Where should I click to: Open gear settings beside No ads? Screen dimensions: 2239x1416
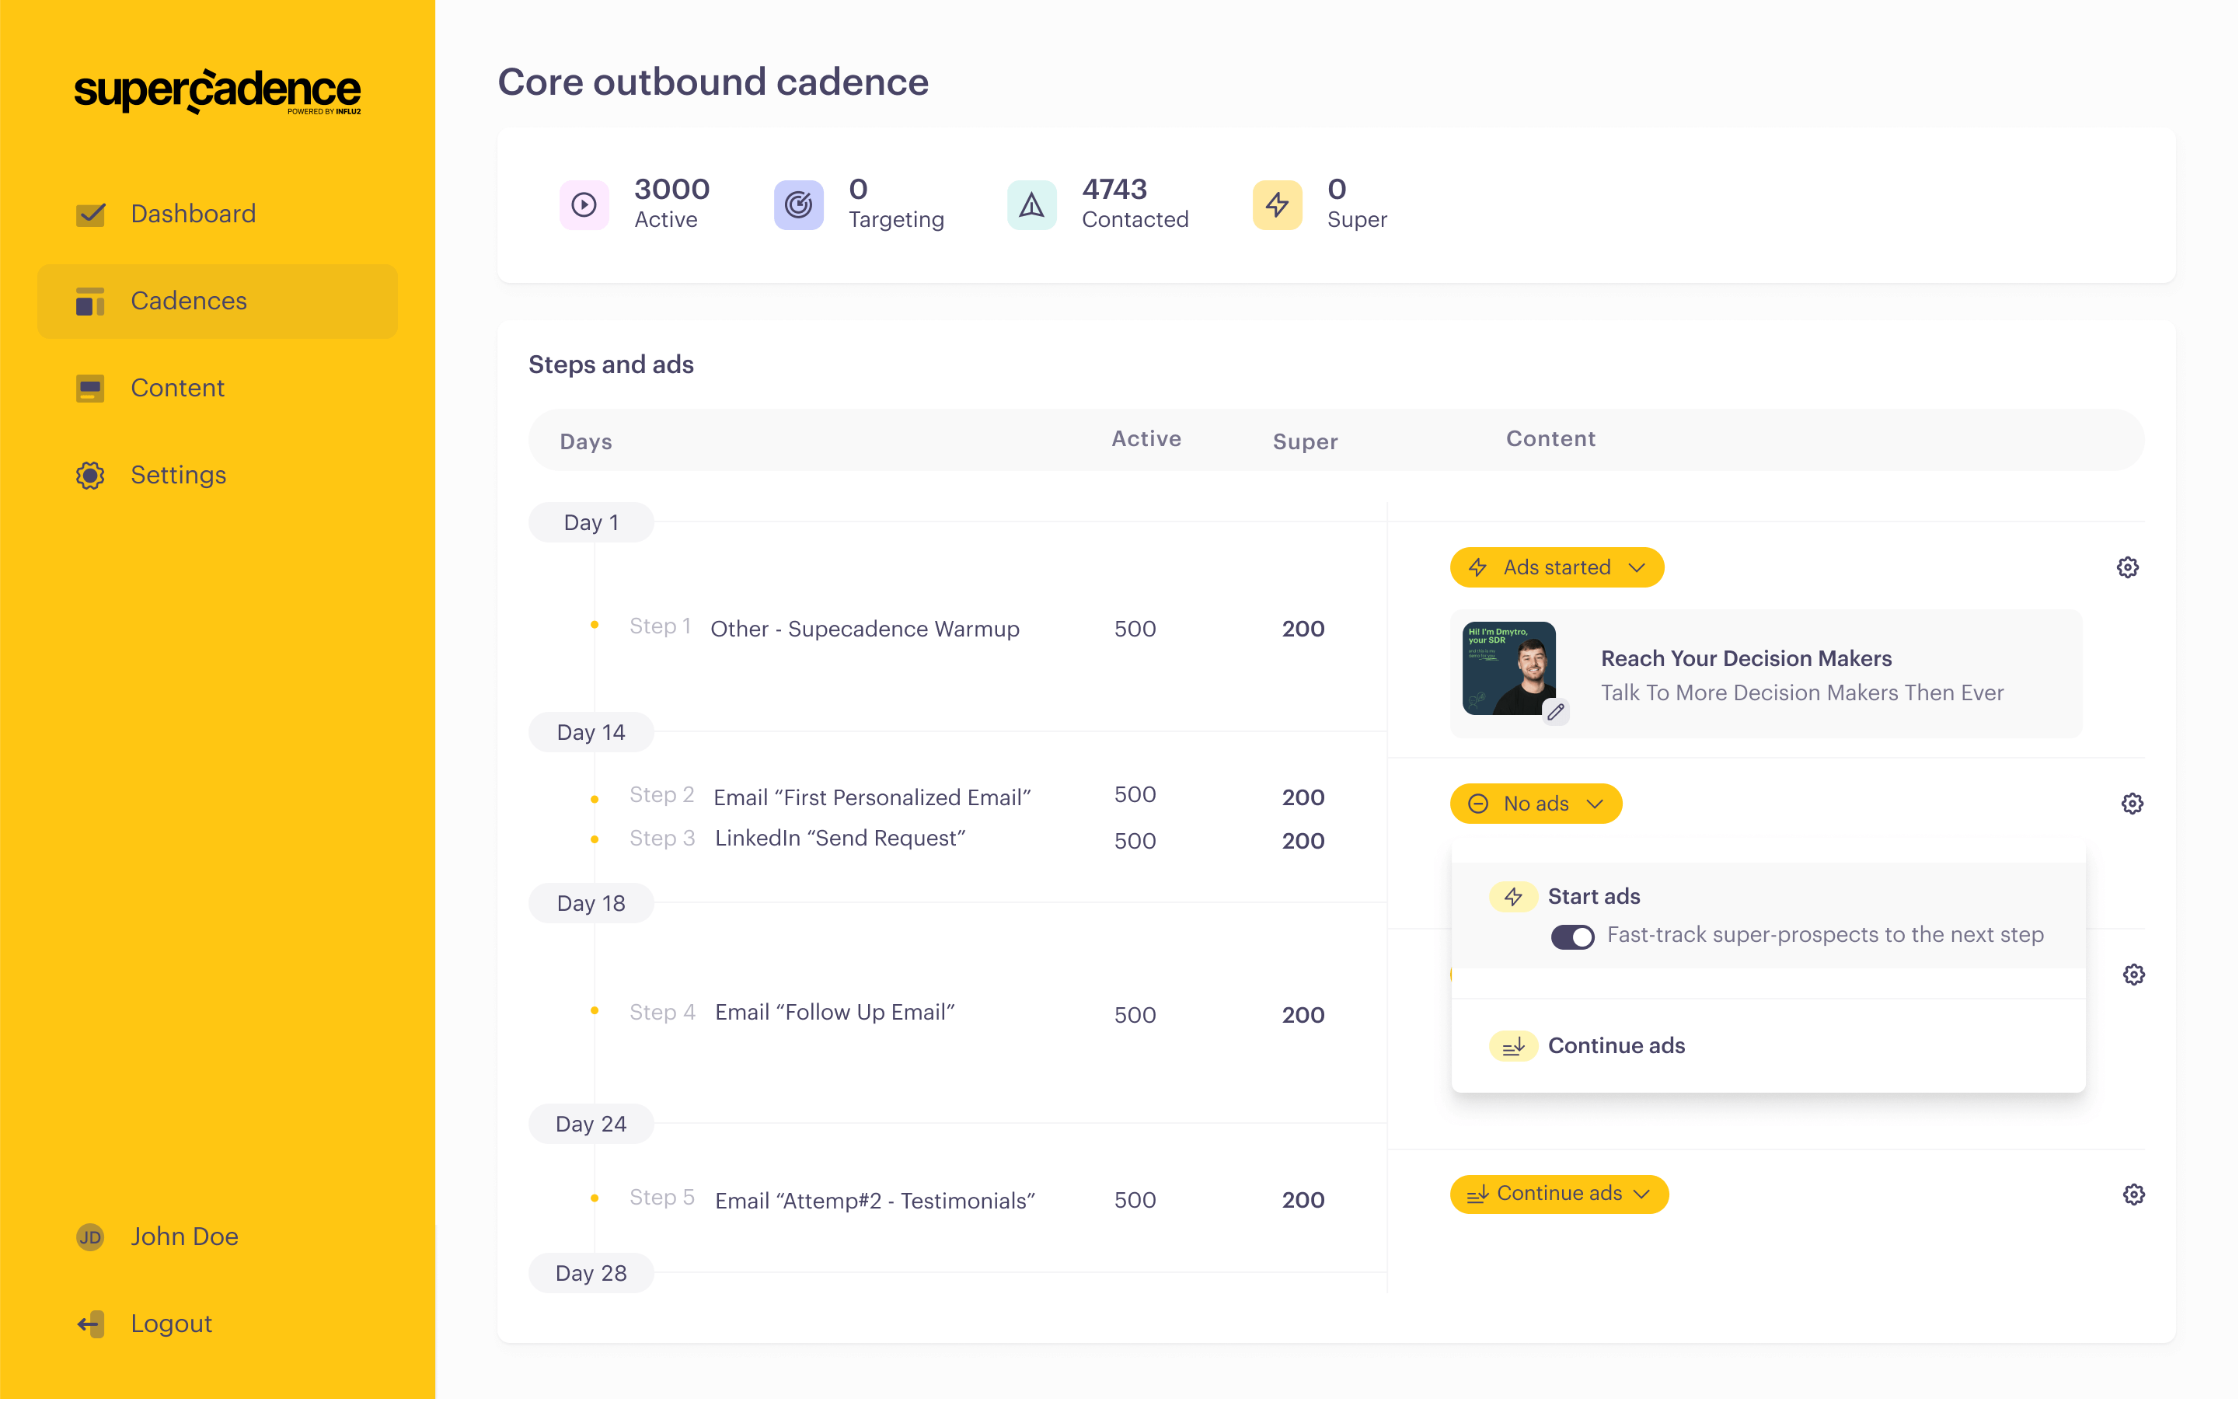pos(2132,804)
